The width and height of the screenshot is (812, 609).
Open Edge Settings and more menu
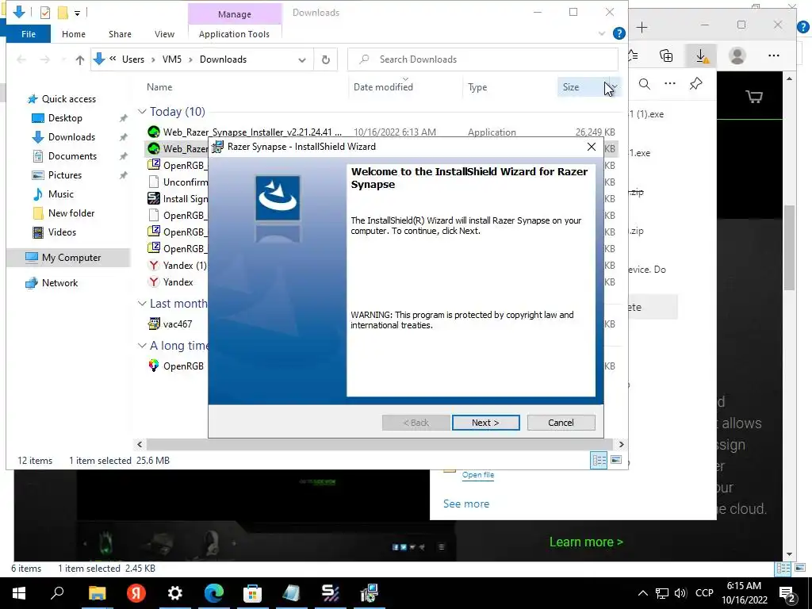774,56
